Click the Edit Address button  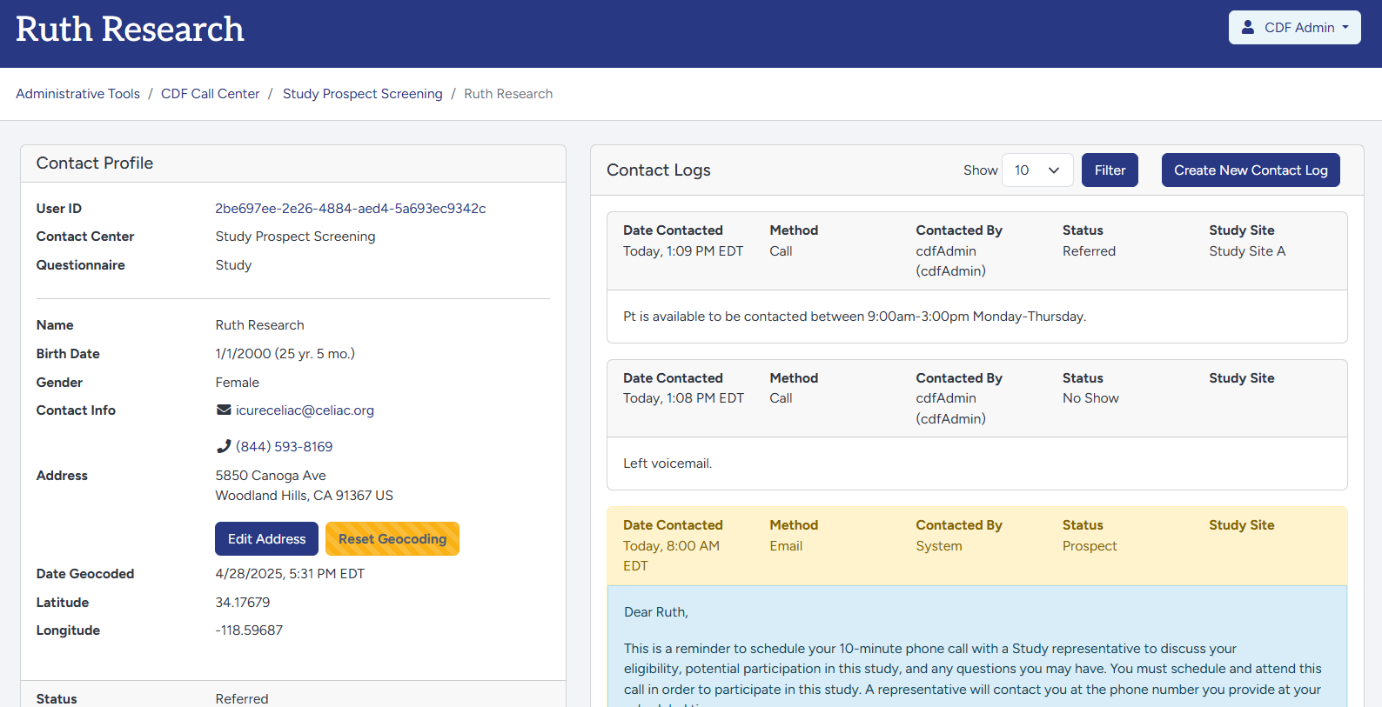[266, 539]
